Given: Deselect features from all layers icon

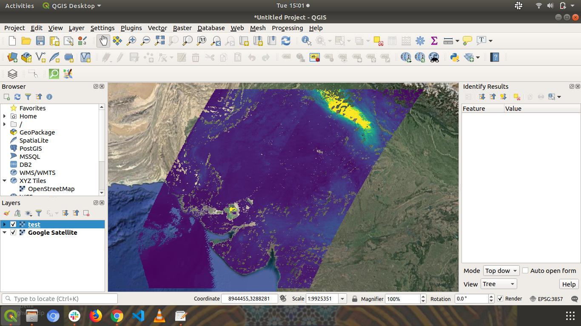Looking at the screenshot, I should [378, 41].
